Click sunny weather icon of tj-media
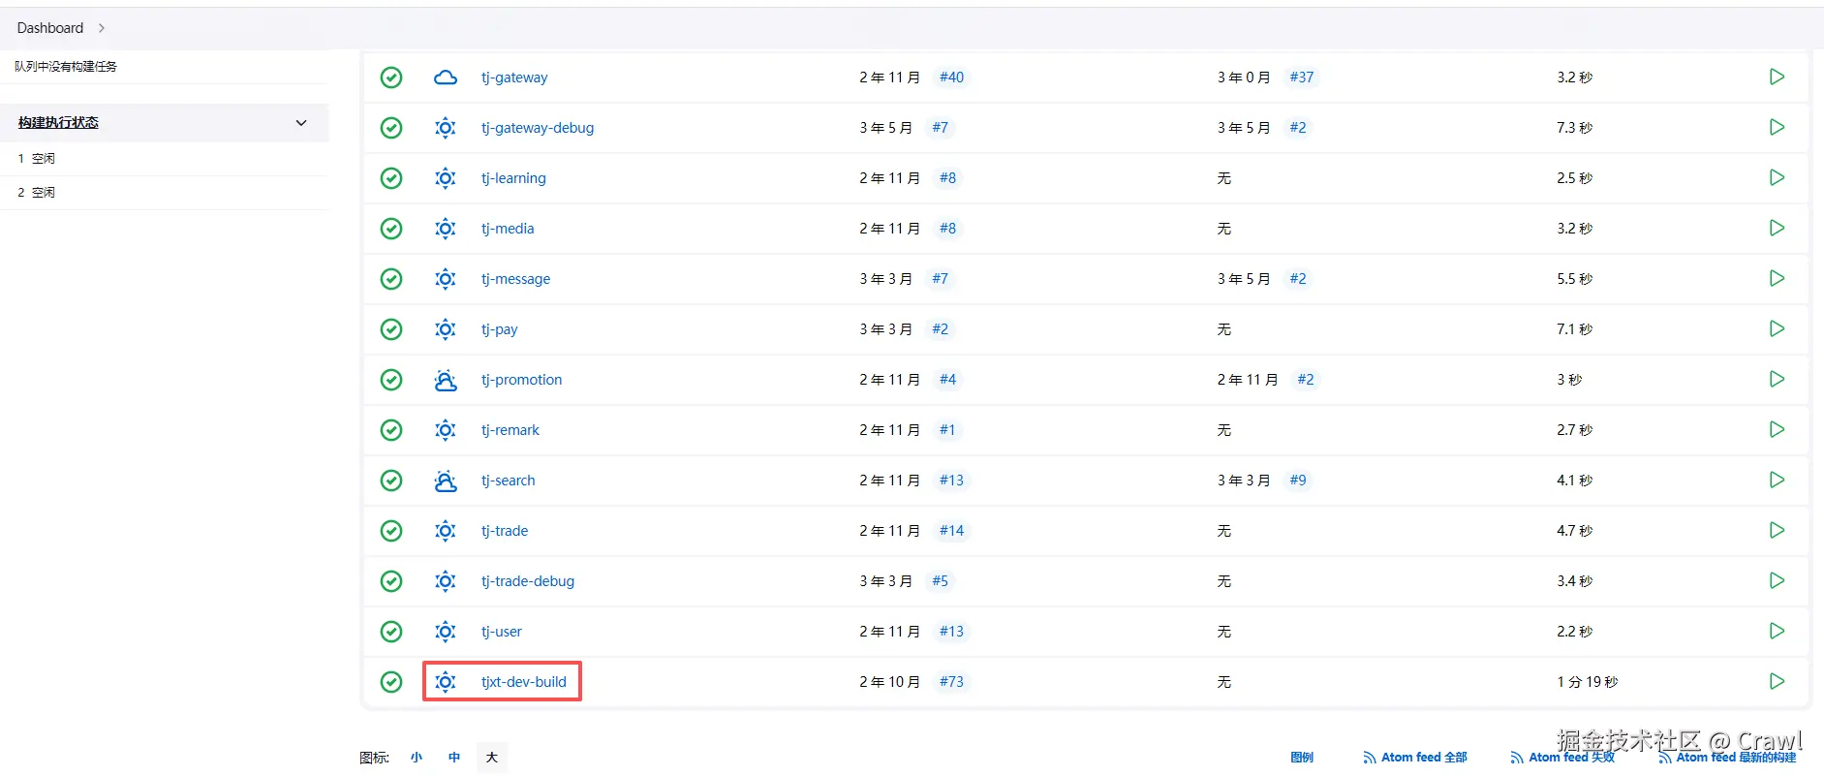Image resolution: width=1824 pixels, height=776 pixels. pyautogui.click(x=446, y=229)
